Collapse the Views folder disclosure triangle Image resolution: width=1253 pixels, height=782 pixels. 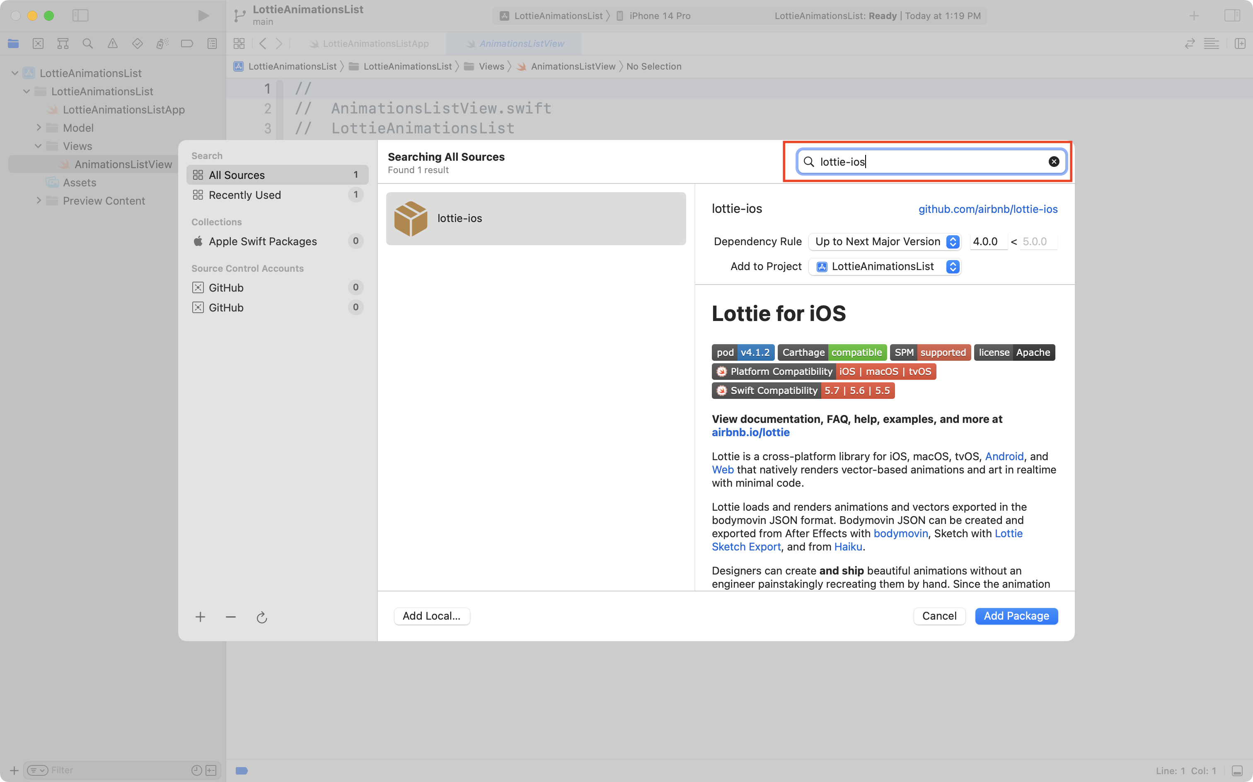(x=38, y=146)
